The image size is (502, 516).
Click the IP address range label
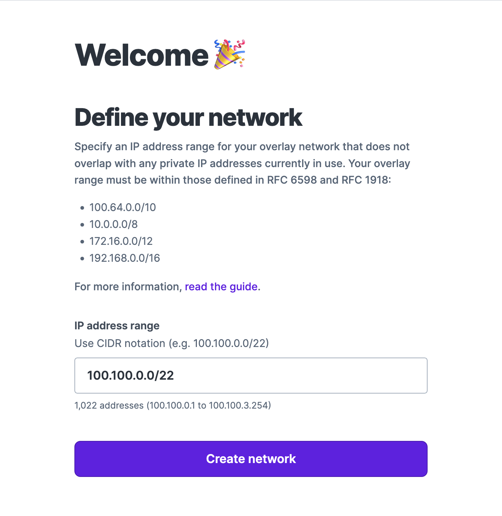(x=117, y=326)
